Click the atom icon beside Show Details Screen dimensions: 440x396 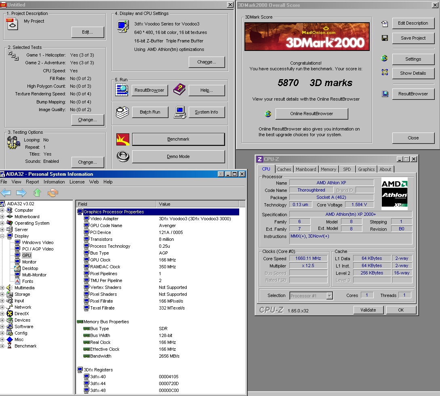385,72
